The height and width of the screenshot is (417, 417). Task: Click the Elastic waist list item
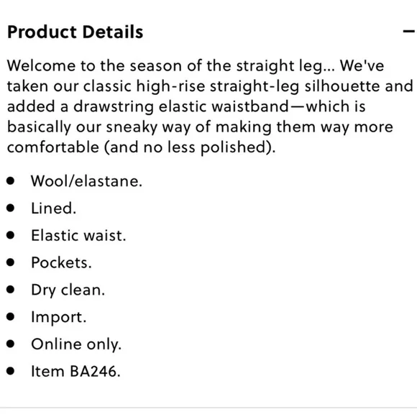pos(78,235)
